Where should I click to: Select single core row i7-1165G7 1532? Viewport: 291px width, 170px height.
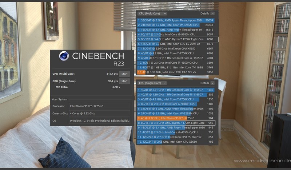176,90
